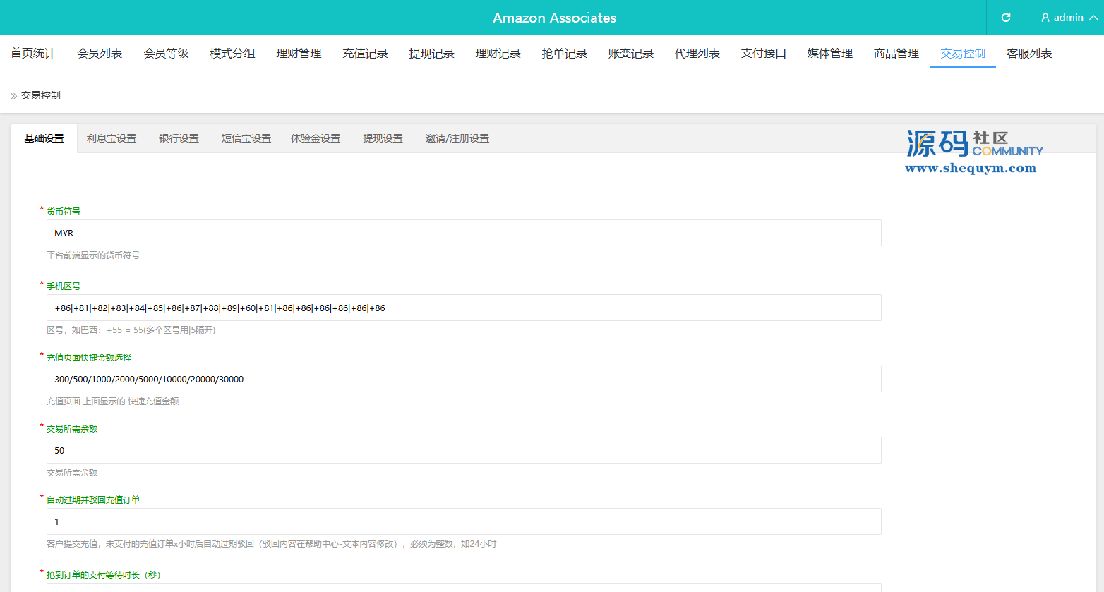Focus the 自动过期并驳回充值订单 input

463,521
